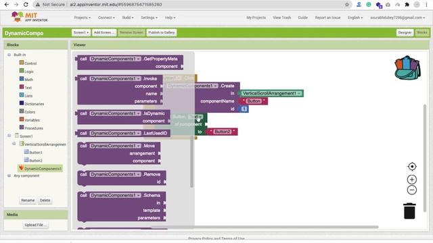Open Chrome three-dot menu
The height and width of the screenshot is (243, 433).
(x=426, y=5)
